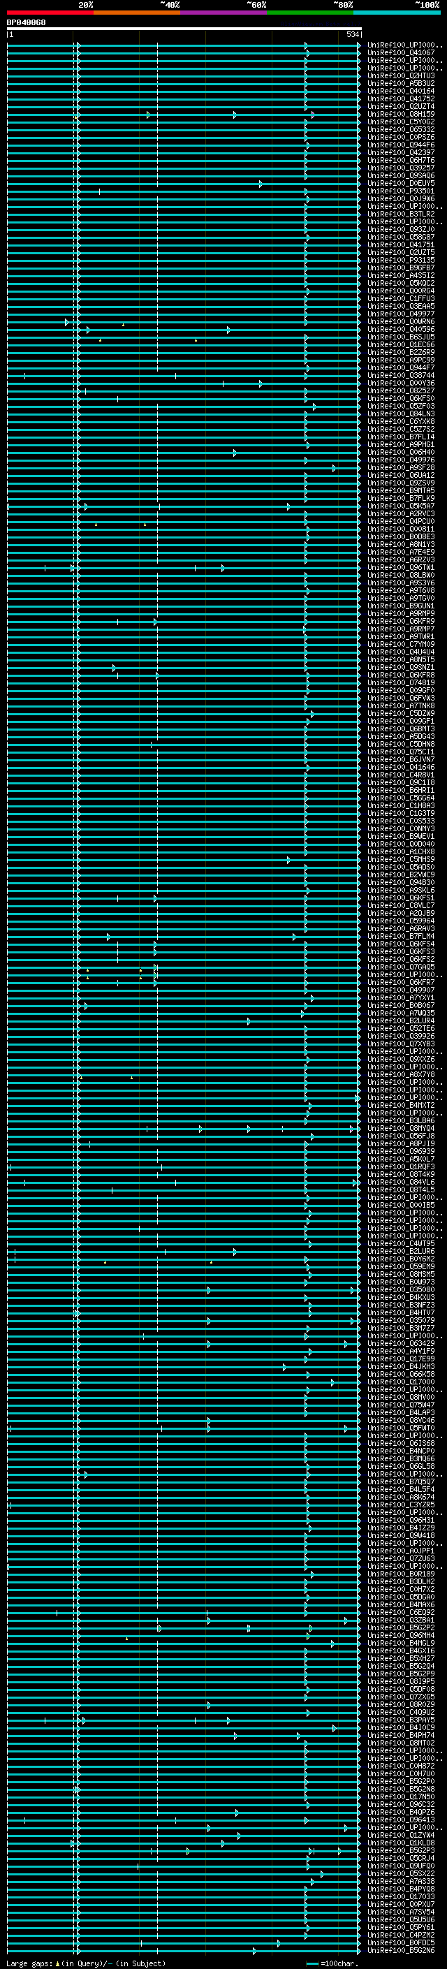Choose hit UniRef100_Q4U4U4

tap(401, 652)
